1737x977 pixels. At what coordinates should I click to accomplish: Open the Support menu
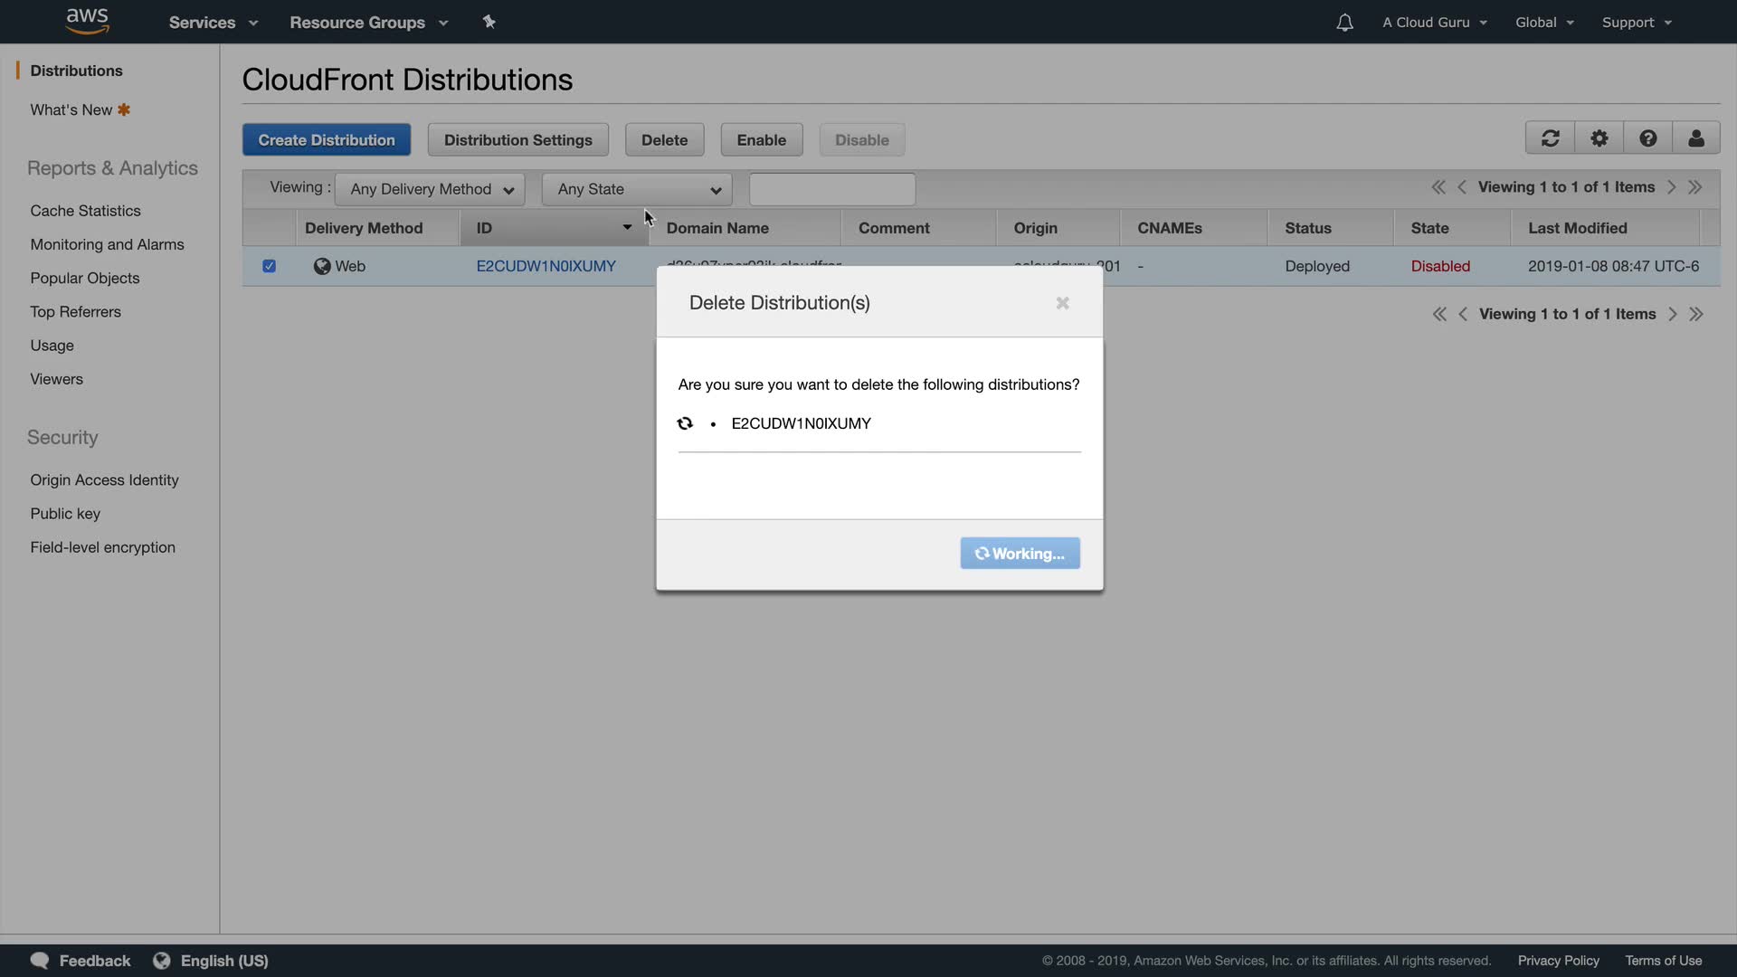click(x=1636, y=23)
